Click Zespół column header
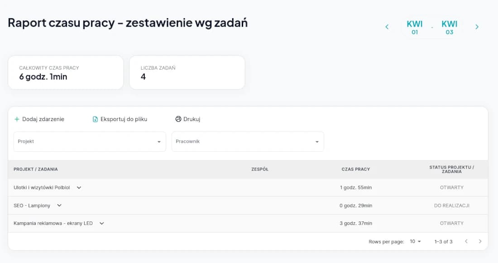The image size is (498, 263). (x=260, y=169)
